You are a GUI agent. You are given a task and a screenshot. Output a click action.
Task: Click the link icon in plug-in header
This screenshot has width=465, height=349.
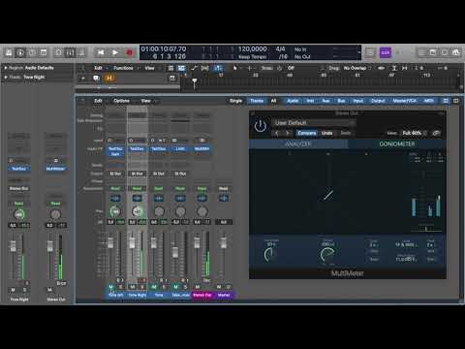pyautogui.click(x=437, y=133)
